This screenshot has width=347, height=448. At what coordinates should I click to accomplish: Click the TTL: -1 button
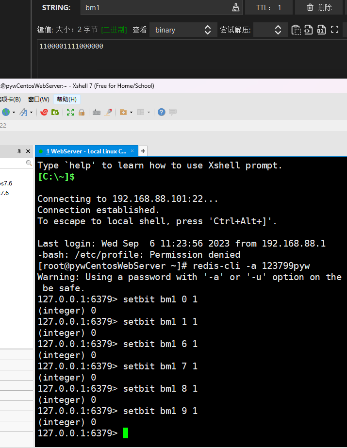pos(268,7)
